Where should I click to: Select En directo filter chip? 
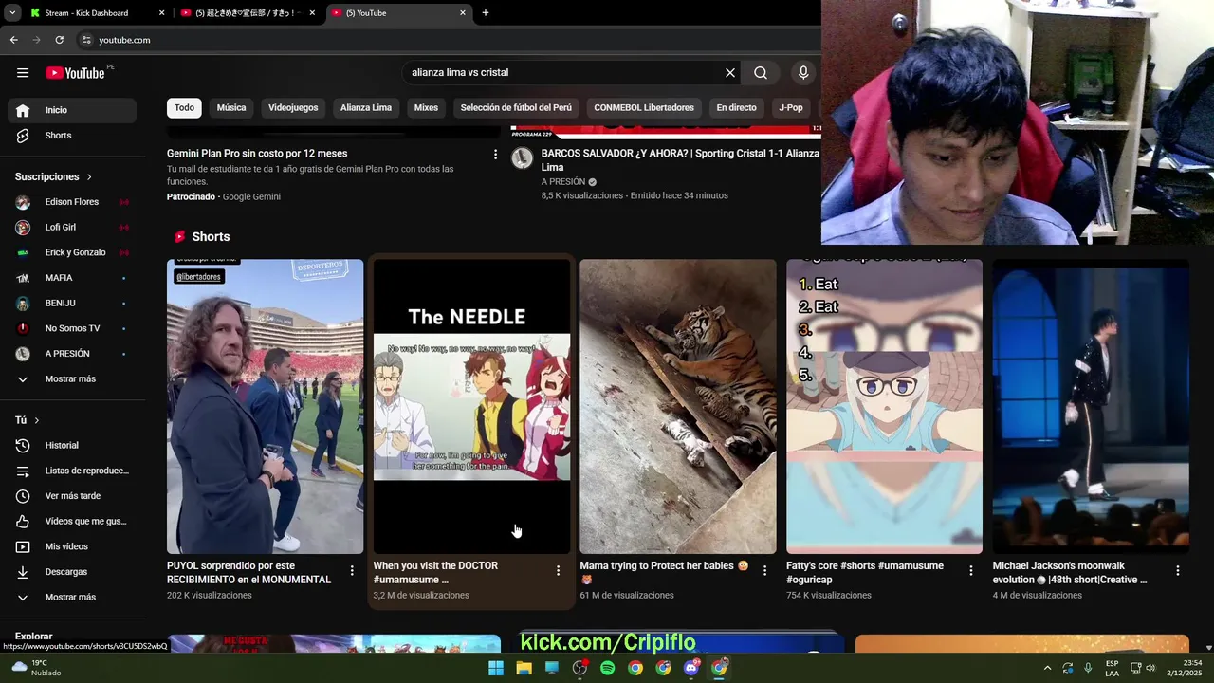click(x=736, y=108)
